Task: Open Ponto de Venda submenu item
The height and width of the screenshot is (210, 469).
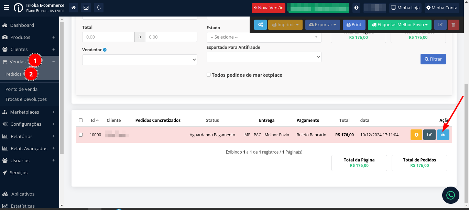Action: (x=21, y=89)
